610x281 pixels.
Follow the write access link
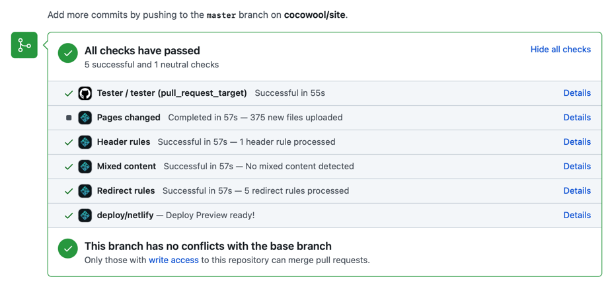tap(174, 260)
